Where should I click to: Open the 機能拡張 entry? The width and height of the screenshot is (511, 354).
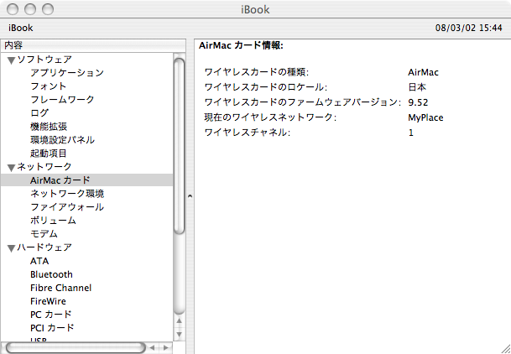(49, 127)
